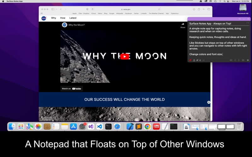Open System Preferences from the Dock
The height and width of the screenshot is (157, 252).
(x=82, y=127)
